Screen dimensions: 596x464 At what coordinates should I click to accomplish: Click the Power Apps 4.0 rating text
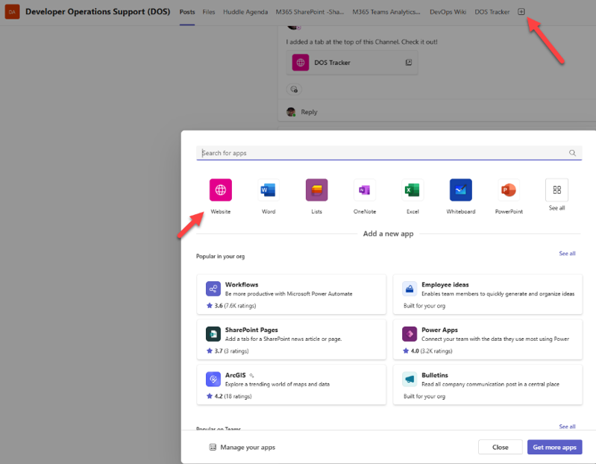click(427, 351)
